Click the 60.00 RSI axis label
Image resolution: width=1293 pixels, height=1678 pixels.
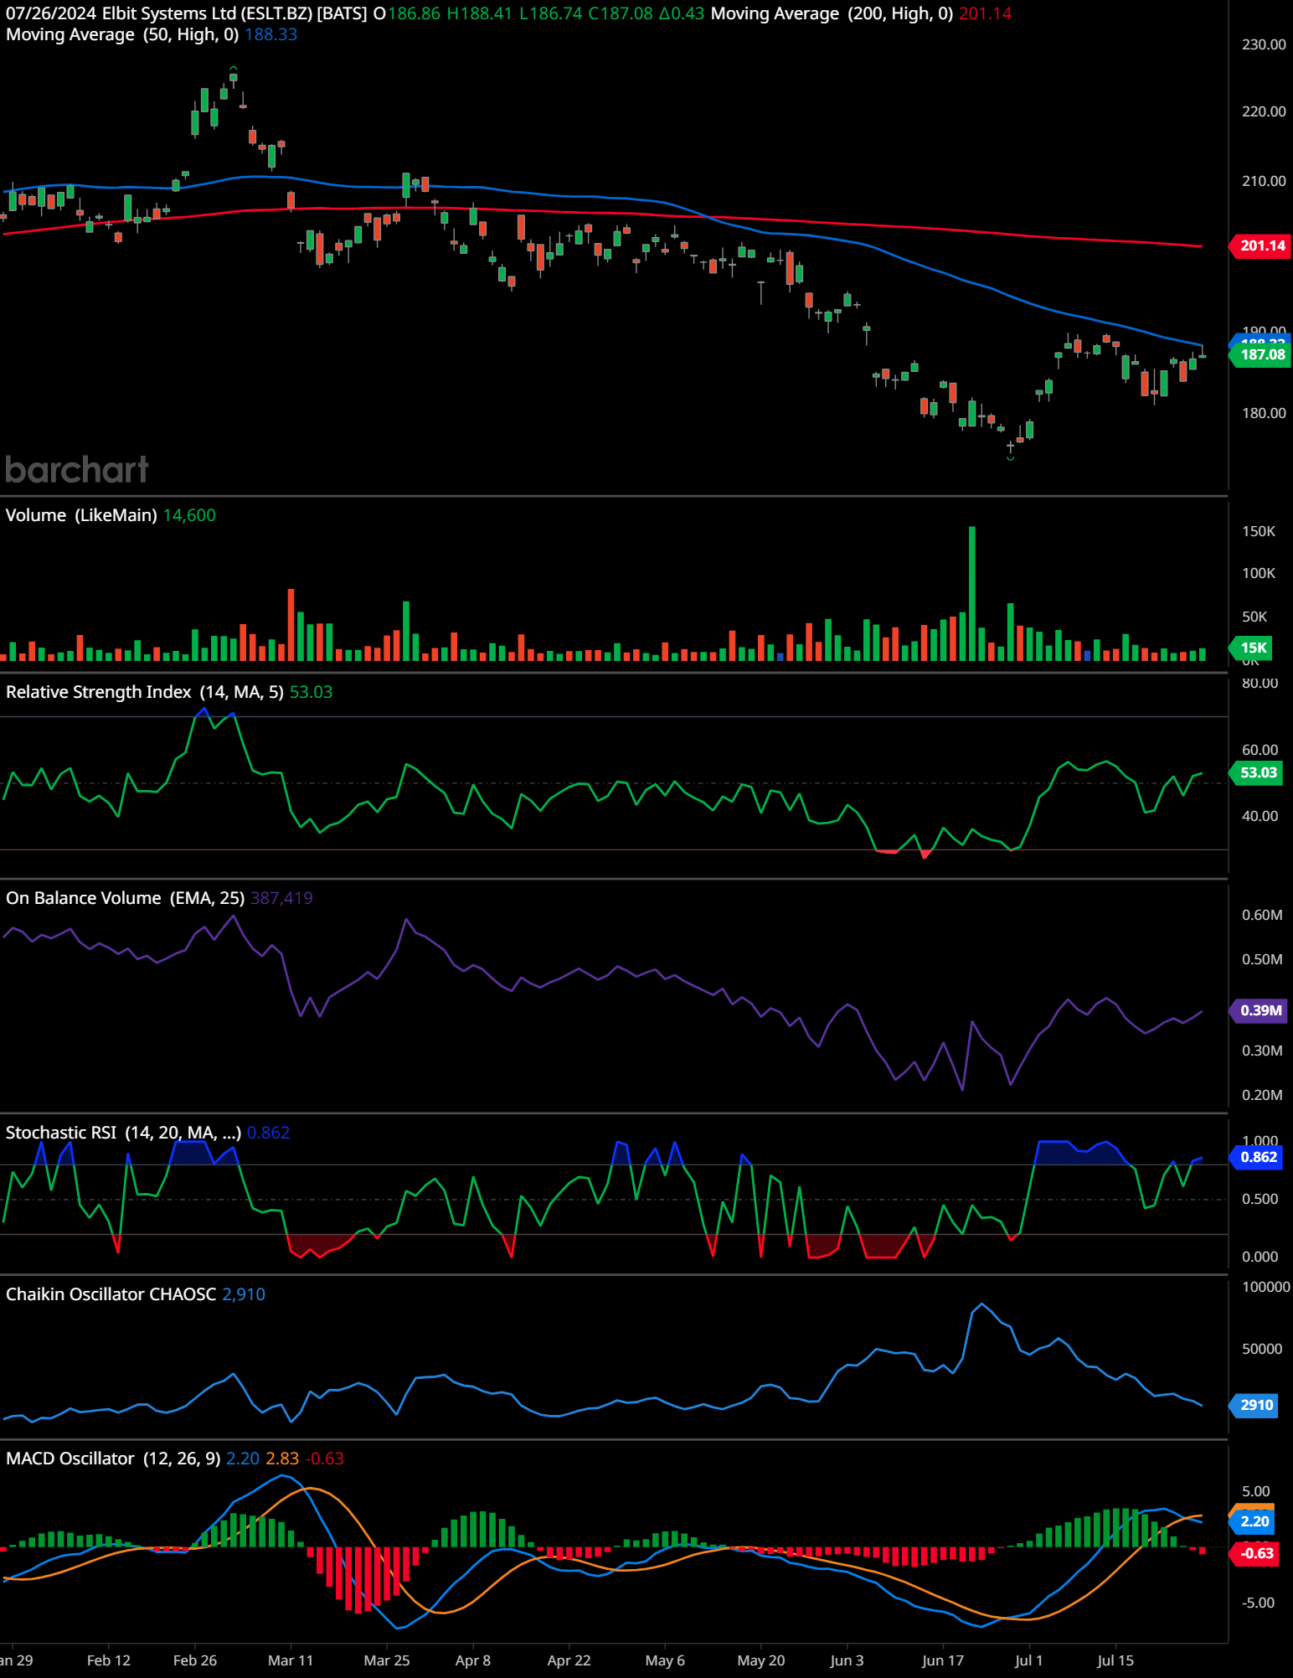[x=1260, y=750]
